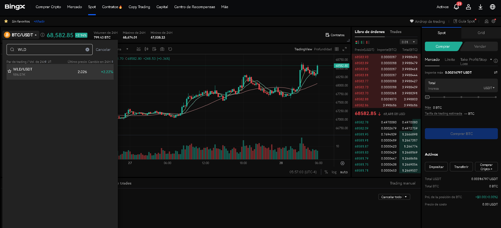This screenshot has width=501, height=228.
Task: Select the Vender sell side
Action: [x=480, y=46]
